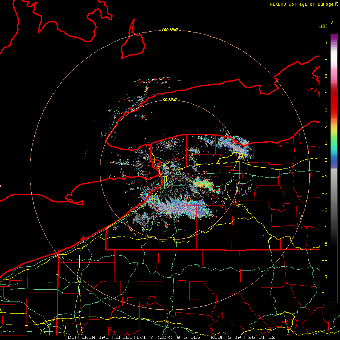Image resolution: width=340 pixels, height=340 pixels.
Task: Click the ZDR color scale bar
Action: [334, 168]
